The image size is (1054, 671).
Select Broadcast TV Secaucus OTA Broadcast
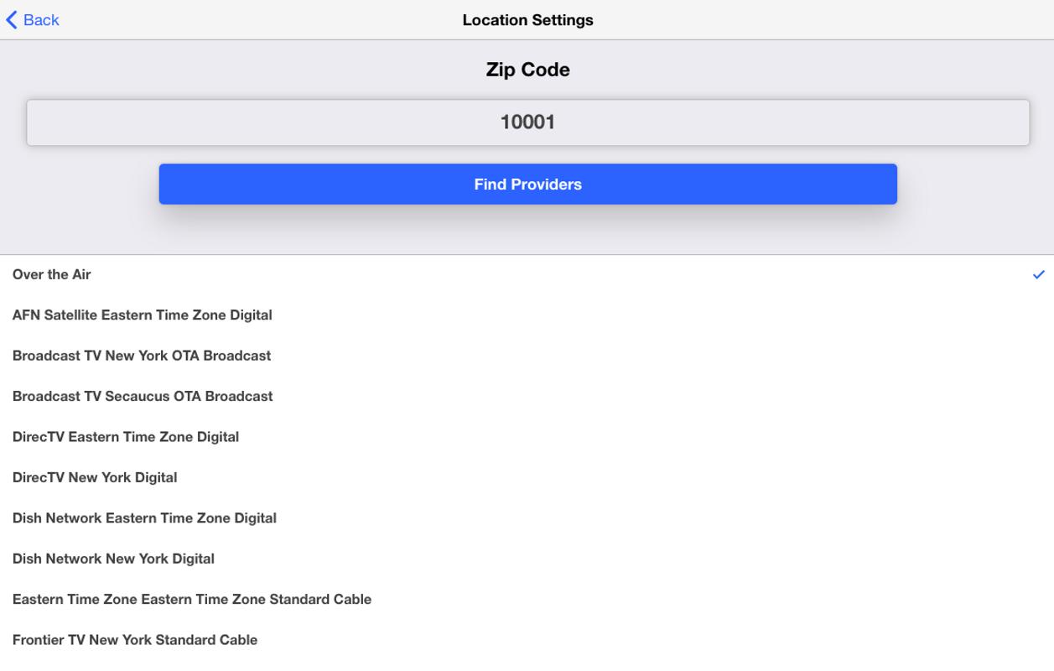point(527,396)
